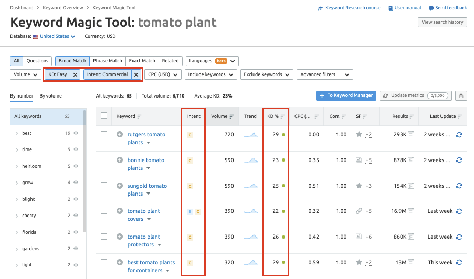Refresh metrics for tomato plant covers row
Screen dimensions: 474x279
tap(459, 211)
